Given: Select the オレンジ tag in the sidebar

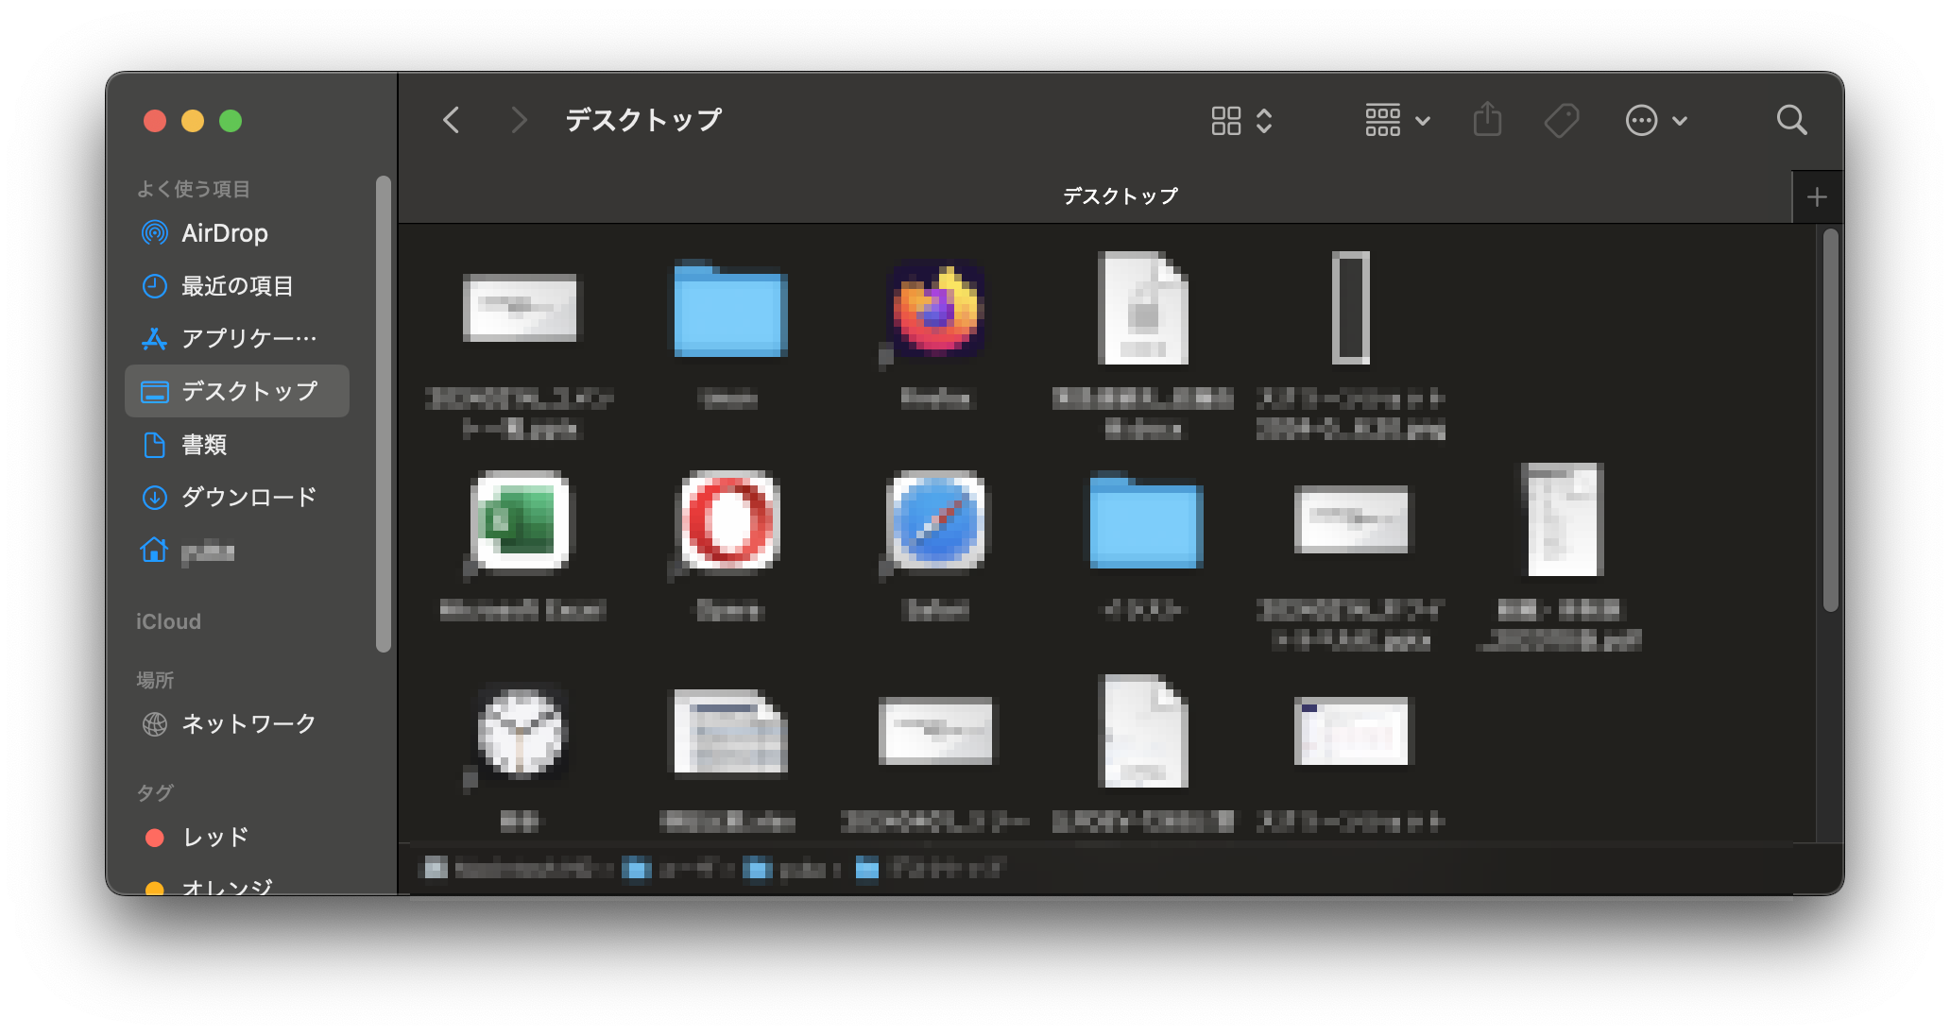Looking at the screenshot, I should coord(236,887).
